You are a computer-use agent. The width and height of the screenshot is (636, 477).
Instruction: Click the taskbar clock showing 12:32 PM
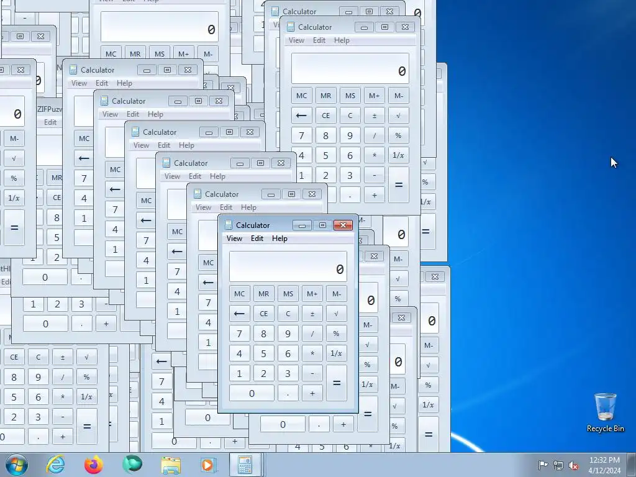[604, 465]
